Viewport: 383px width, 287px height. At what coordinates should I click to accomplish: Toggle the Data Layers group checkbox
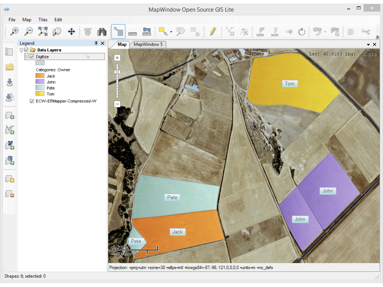tap(27, 50)
